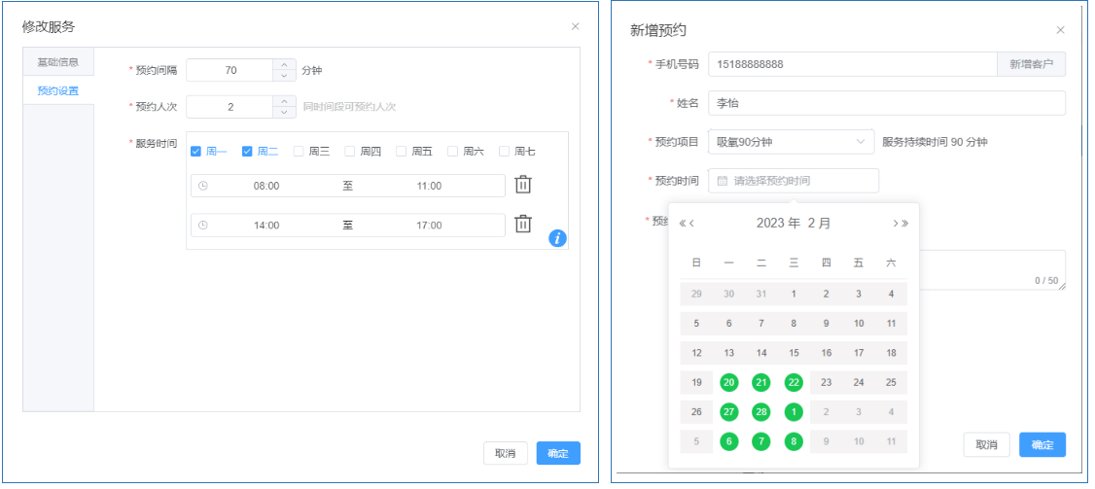This screenshot has width=1095, height=489.
Task: Click the 姓名 input field
Action: point(886,103)
